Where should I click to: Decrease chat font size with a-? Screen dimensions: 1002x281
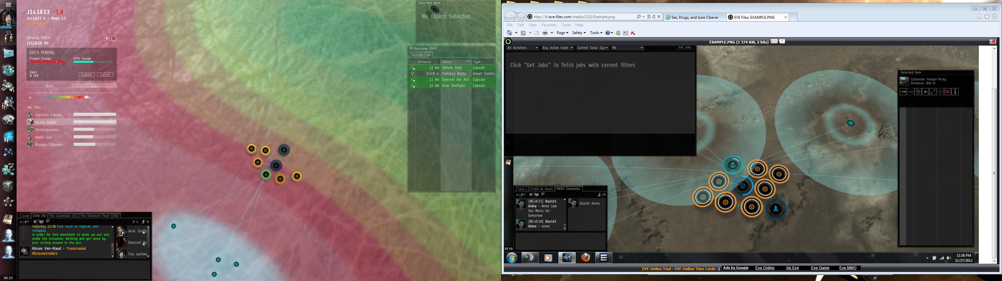(x=22, y=222)
